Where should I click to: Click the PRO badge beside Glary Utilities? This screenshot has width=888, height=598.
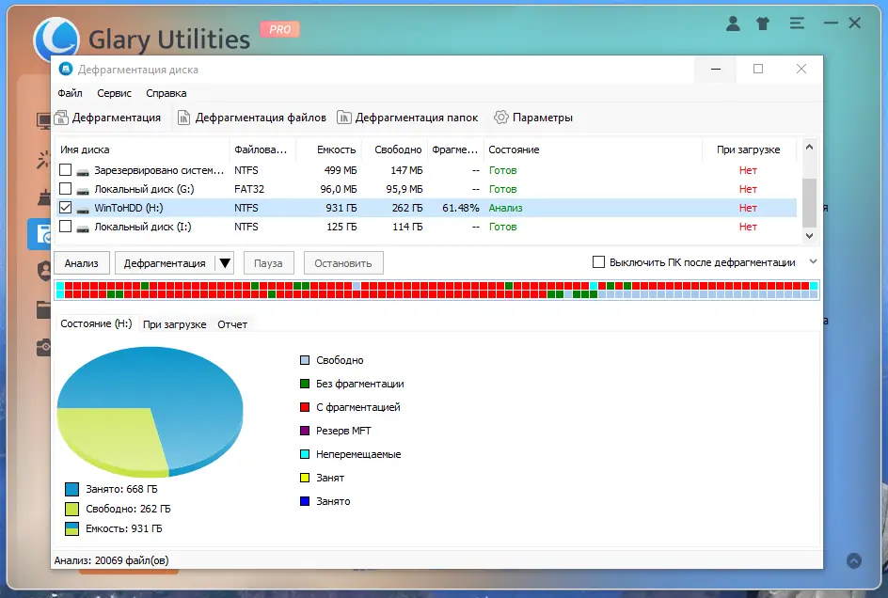[x=279, y=29]
